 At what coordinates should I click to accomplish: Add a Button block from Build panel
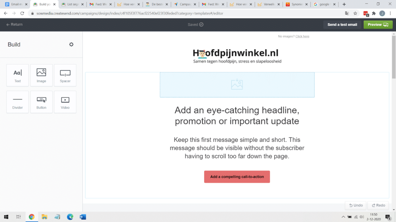click(x=41, y=102)
